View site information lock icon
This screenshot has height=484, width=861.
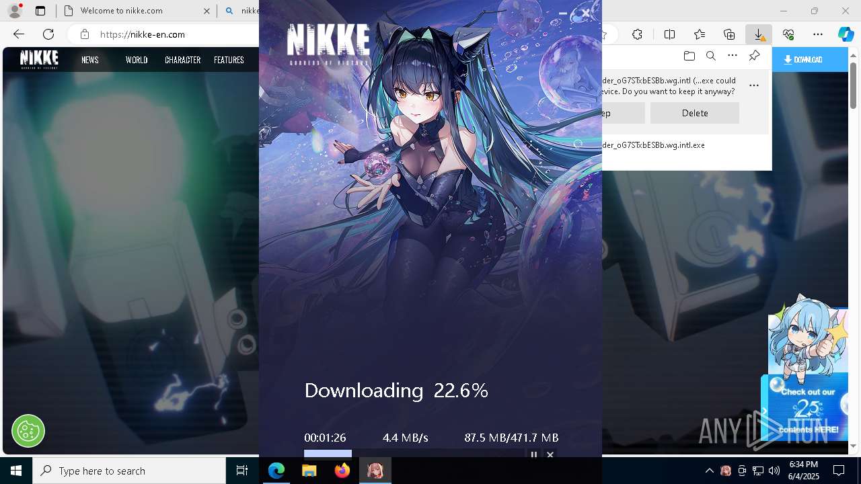coord(84,34)
